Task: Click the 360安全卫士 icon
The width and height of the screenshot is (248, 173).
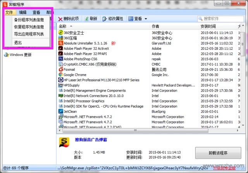Action: [x=61, y=32]
